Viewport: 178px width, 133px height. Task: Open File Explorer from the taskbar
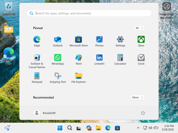(x=98, y=128)
